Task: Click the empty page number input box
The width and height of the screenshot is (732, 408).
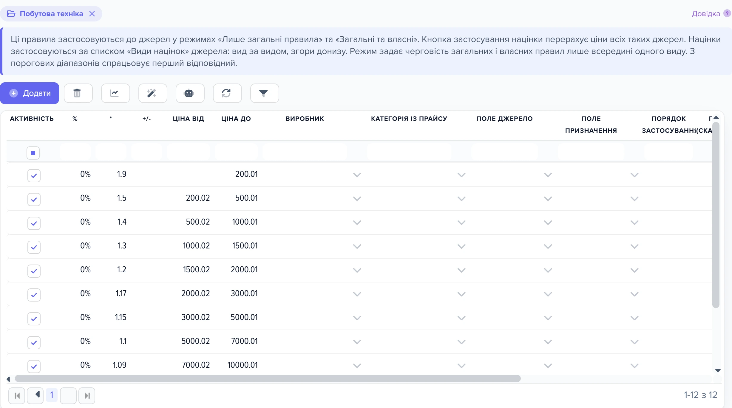Action: click(68, 396)
